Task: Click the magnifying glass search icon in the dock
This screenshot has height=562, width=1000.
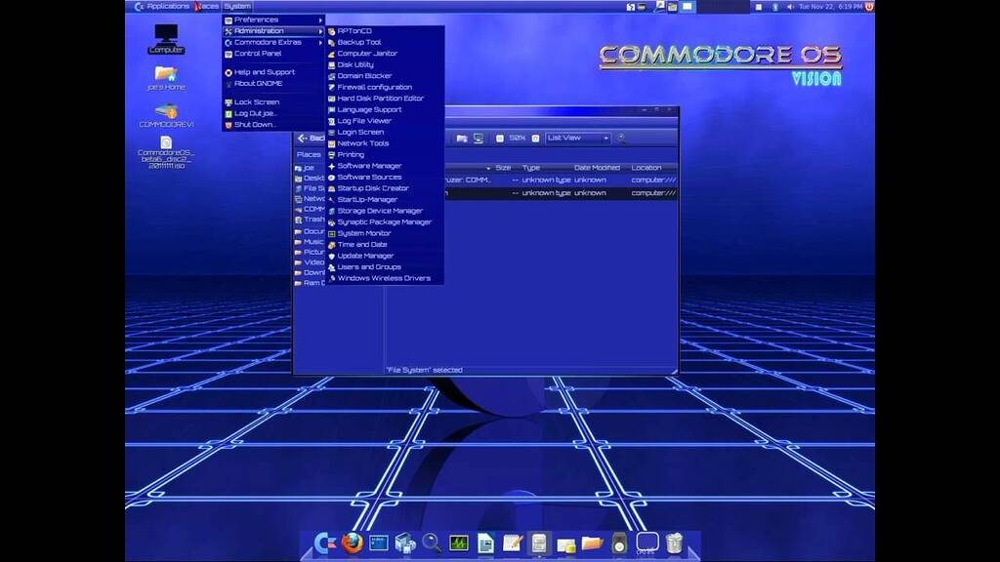Action: 429,543
